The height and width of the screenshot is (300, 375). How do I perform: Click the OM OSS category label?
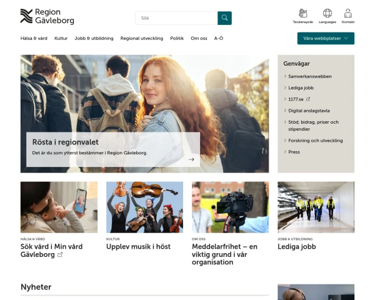(199, 239)
